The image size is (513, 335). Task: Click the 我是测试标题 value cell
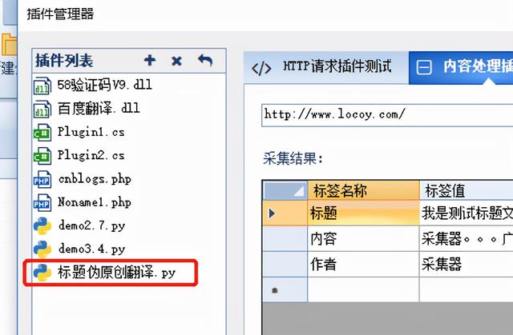point(467,213)
